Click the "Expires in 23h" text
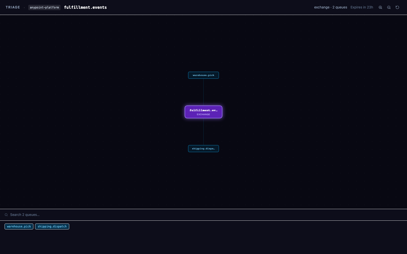 tap(362, 7)
